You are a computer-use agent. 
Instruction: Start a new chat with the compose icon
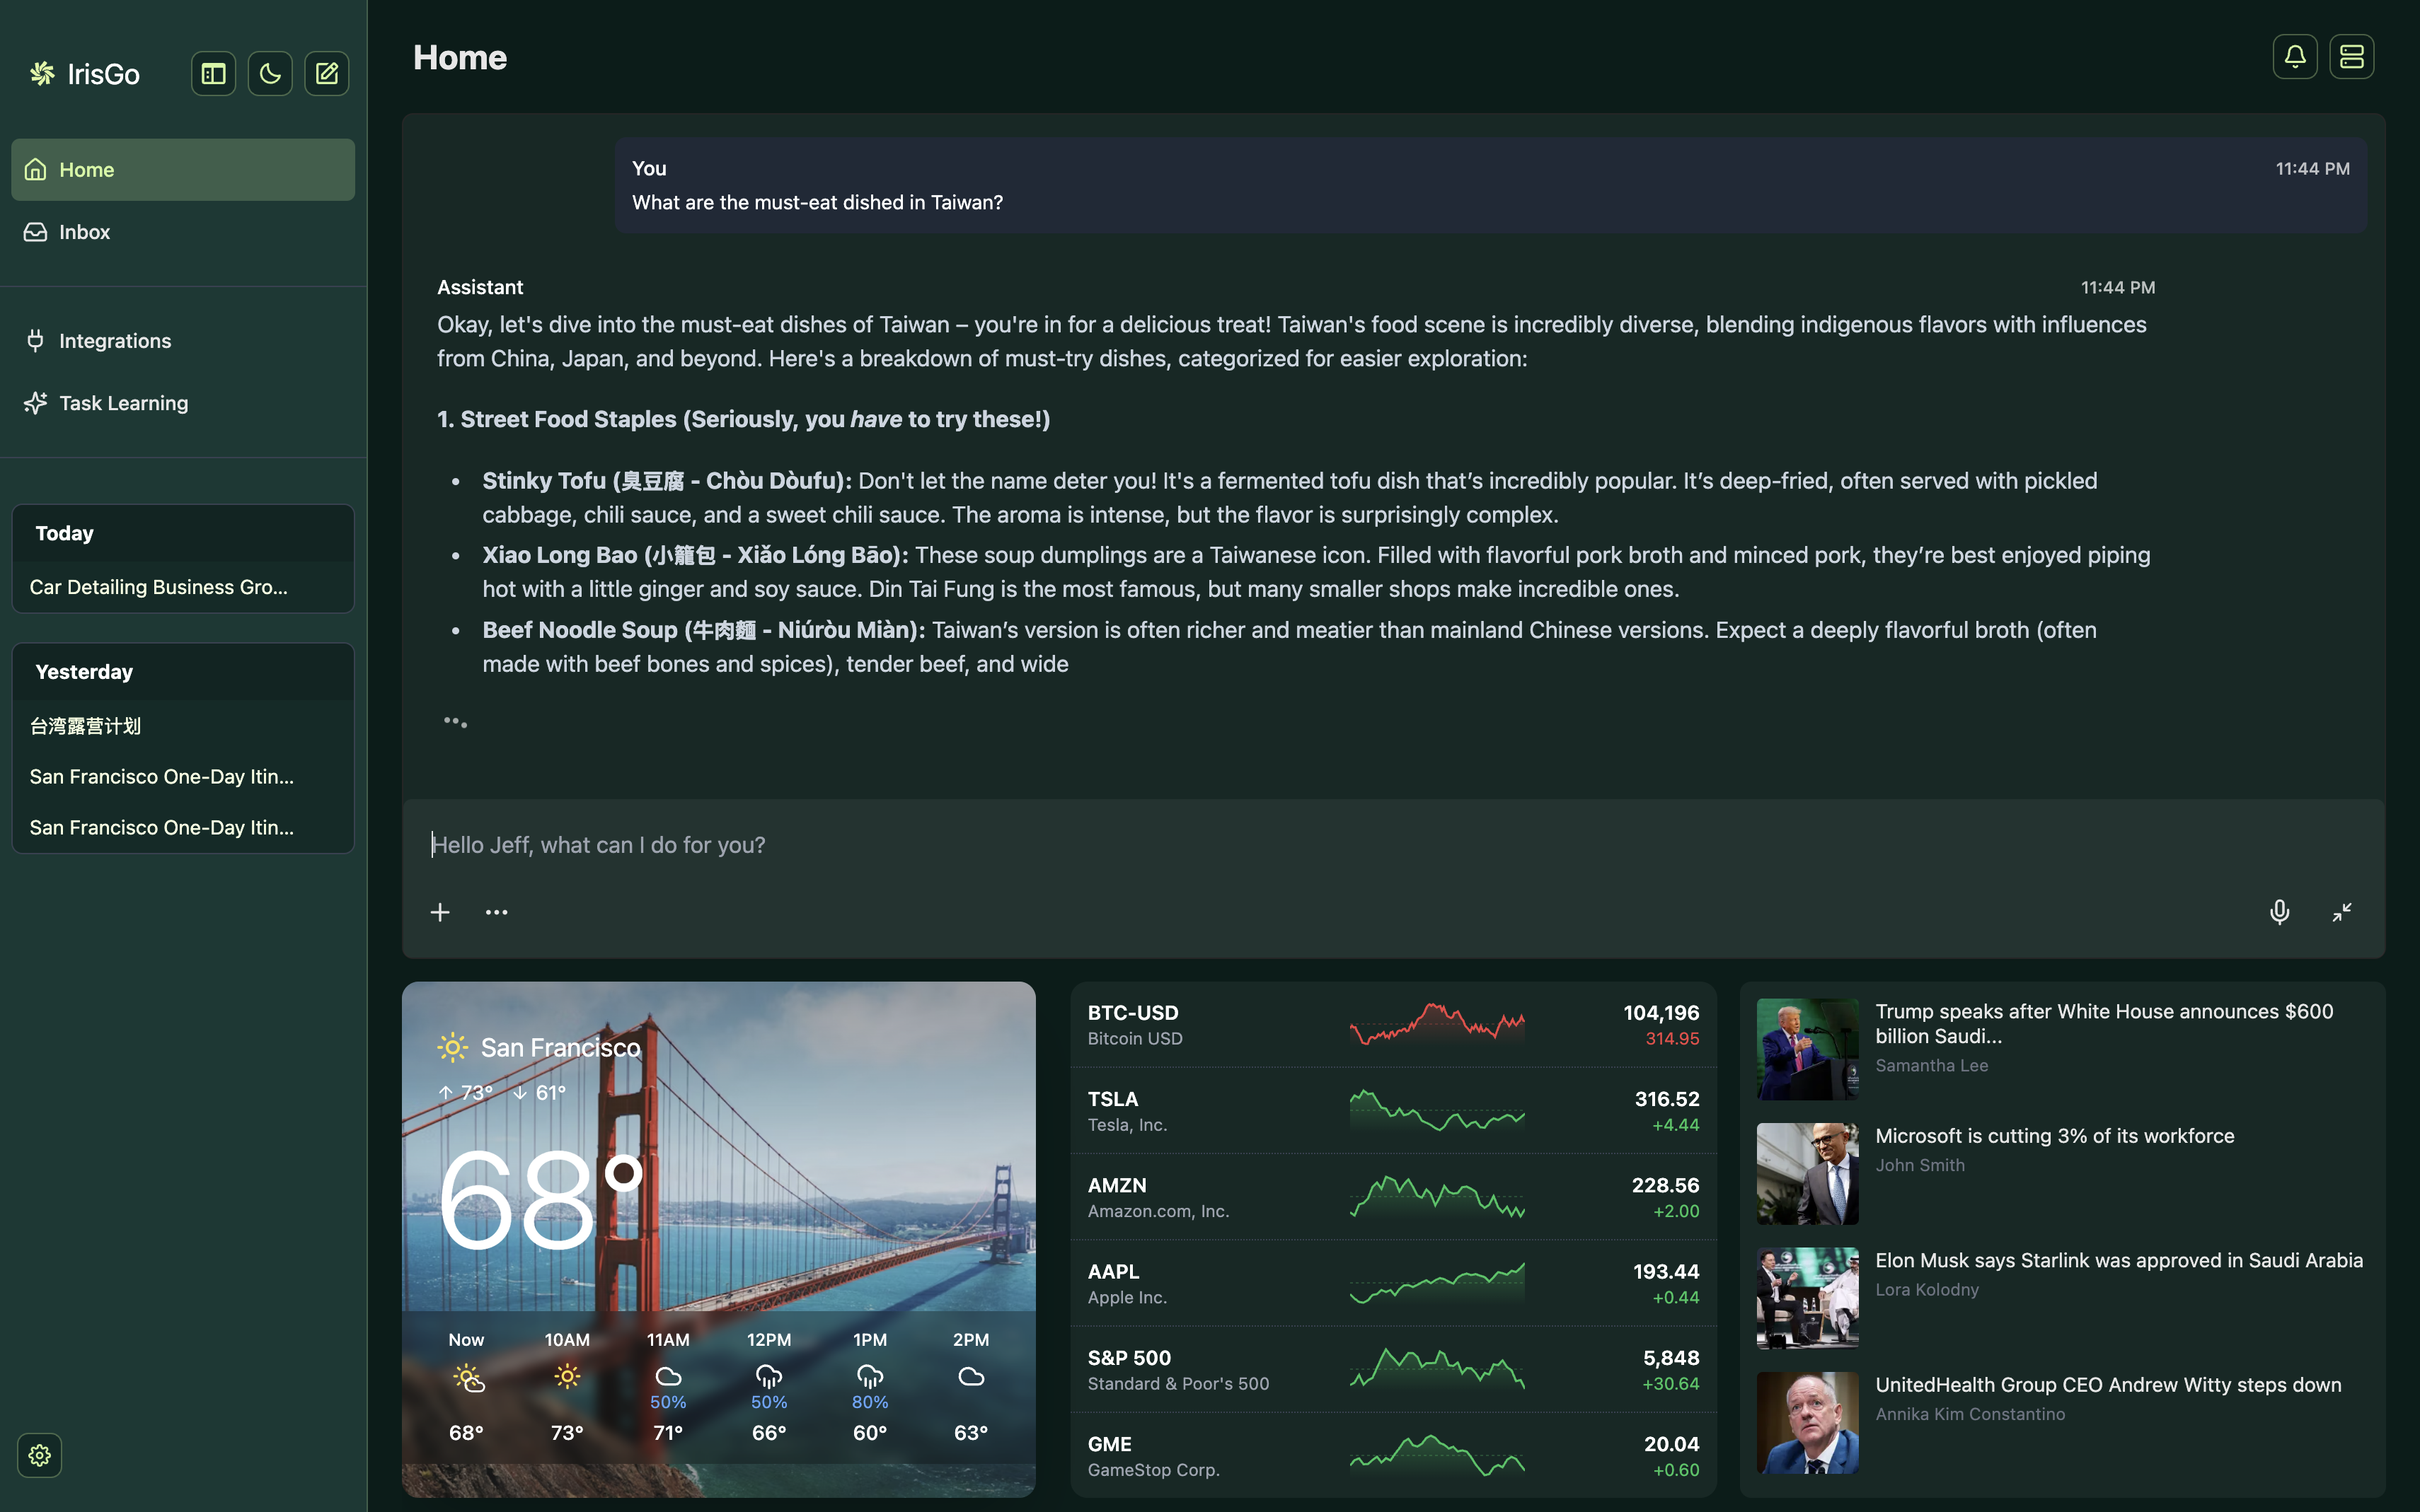coord(326,74)
